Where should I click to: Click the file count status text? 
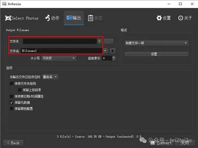pos(99,136)
